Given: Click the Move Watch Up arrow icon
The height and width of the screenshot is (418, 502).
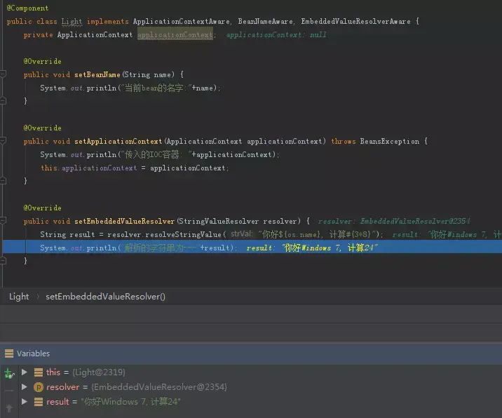Looking at the screenshot, I should tap(9, 408).
